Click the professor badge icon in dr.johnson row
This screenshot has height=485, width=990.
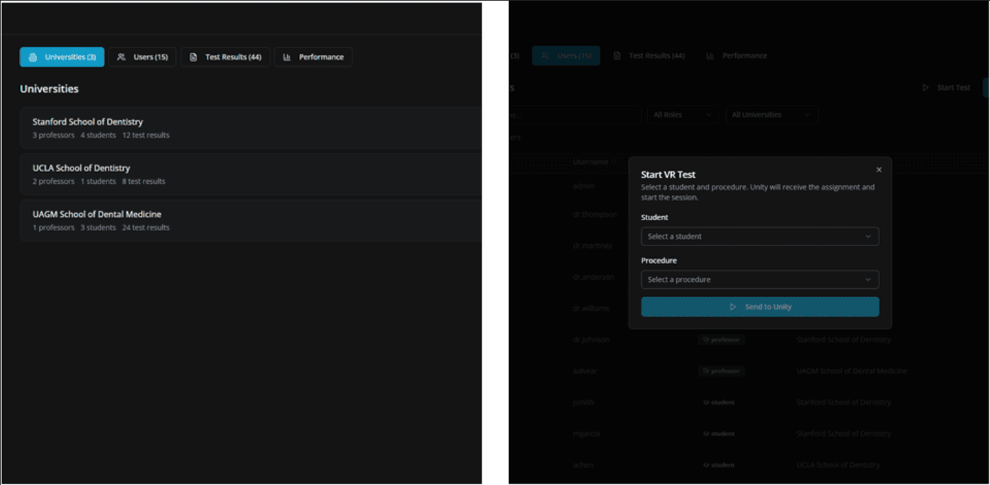(x=705, y=340)
